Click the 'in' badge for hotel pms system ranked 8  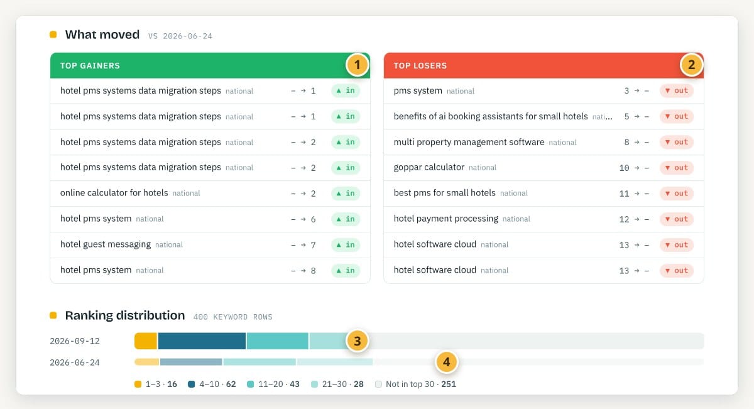346,270
